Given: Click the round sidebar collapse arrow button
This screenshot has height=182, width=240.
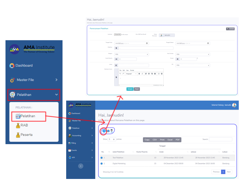Looking at the screenshot, I should [81, 166].
